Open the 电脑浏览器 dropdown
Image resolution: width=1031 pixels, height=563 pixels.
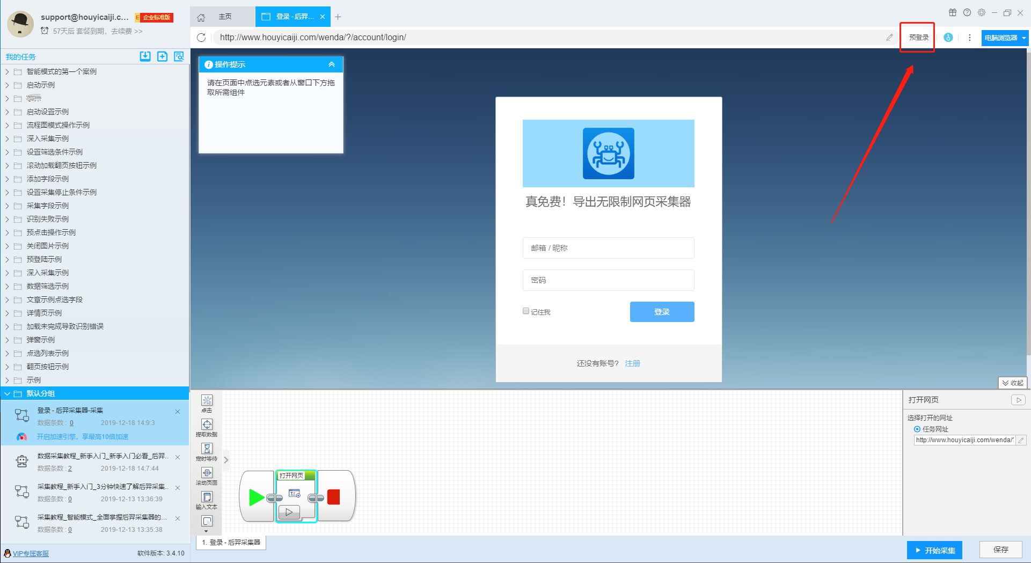click(1005, 38)
